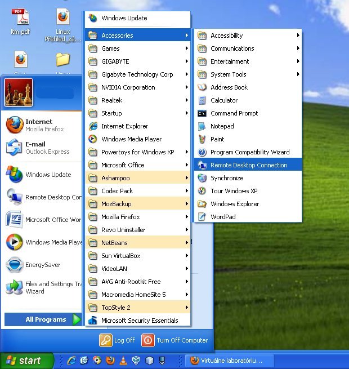
Task: Open Files and Settings Transfer Wizard
Action: 42,287
